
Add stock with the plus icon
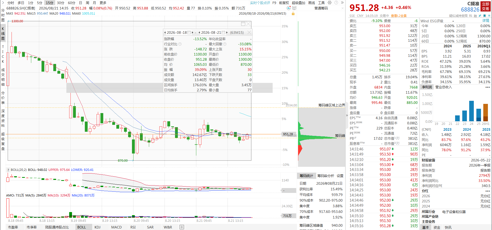[x=489, y=16]
